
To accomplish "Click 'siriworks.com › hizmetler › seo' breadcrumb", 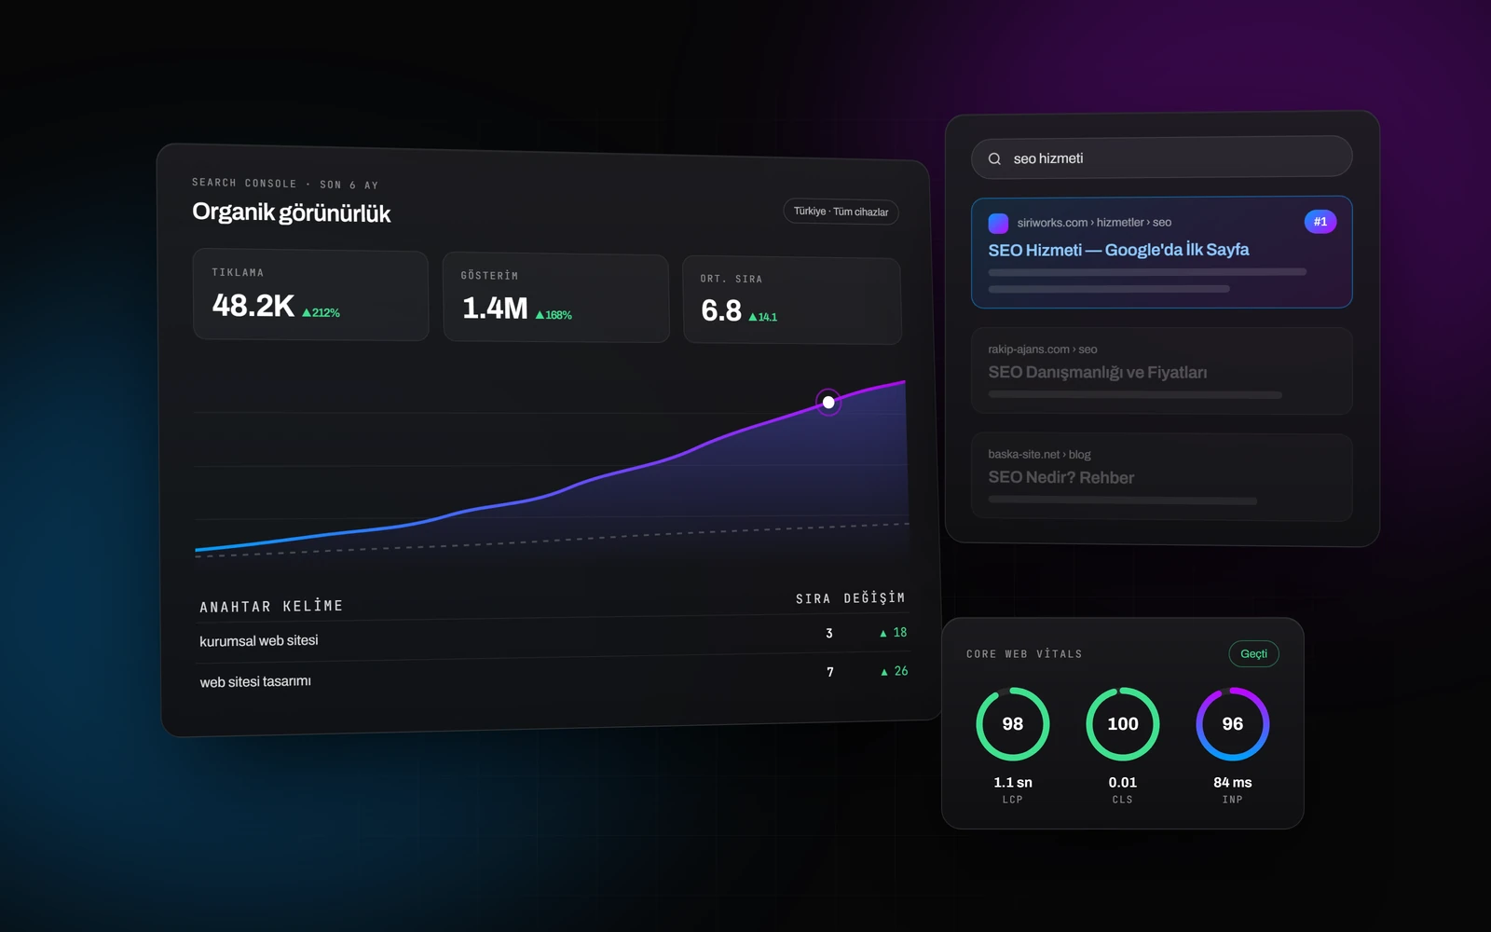I will tap(1094, 223).
